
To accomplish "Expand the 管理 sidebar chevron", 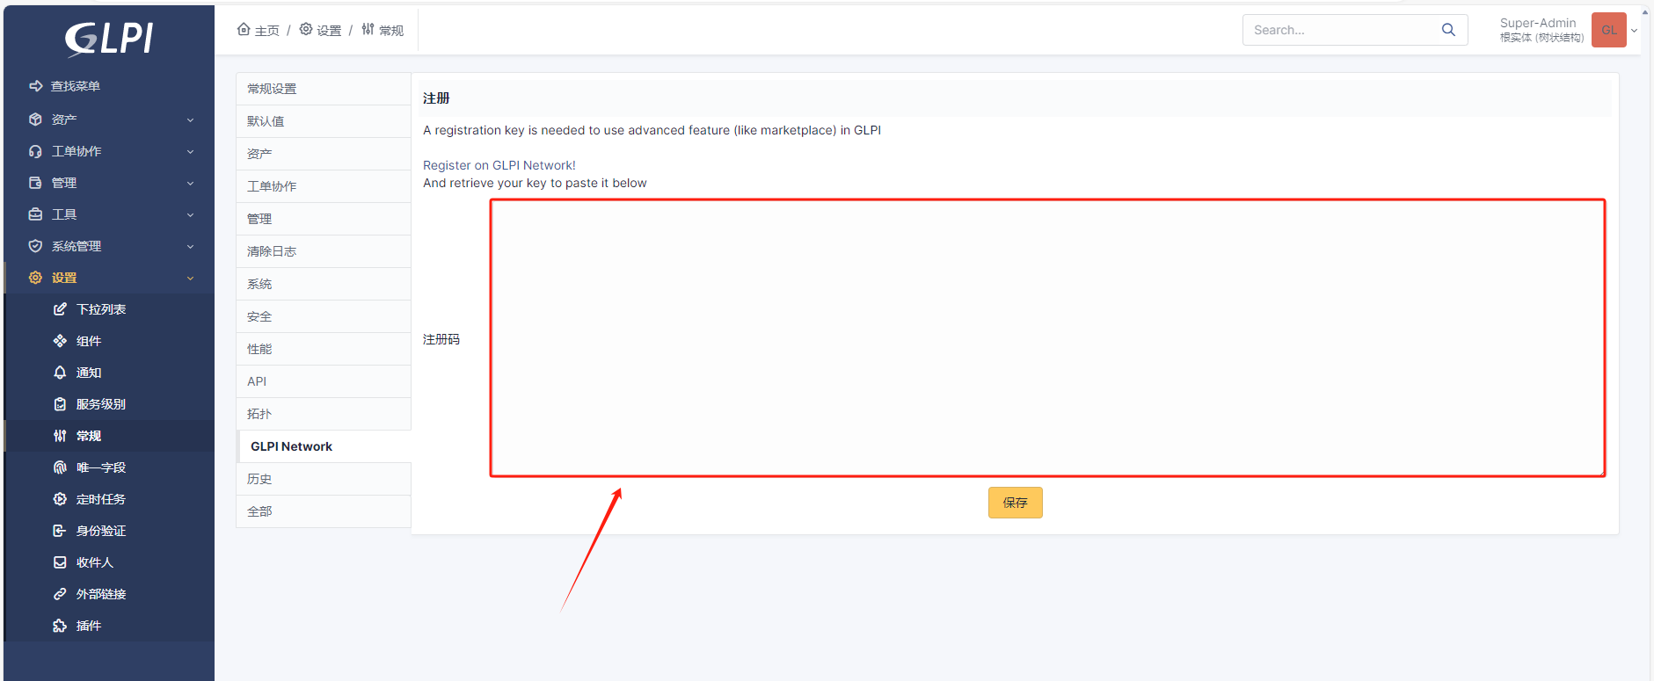I will coord(190,184).
